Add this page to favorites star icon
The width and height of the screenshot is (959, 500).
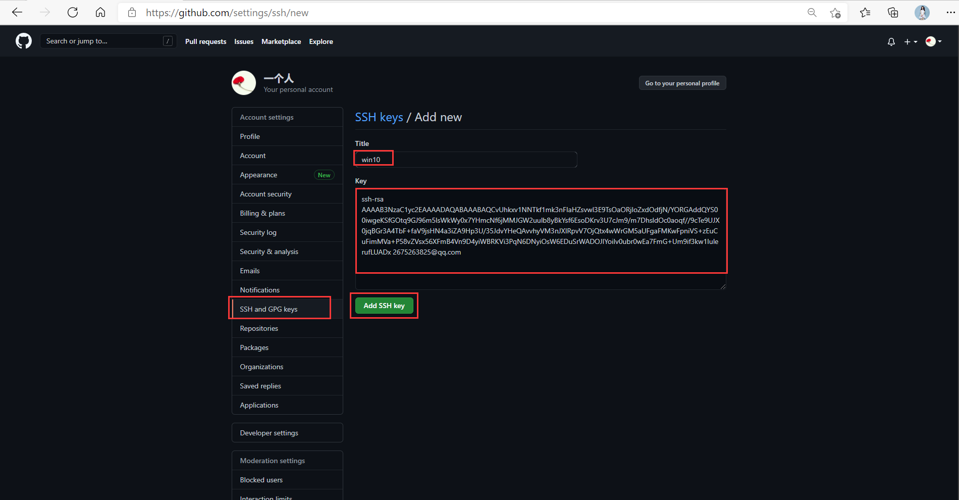(835, 13)
